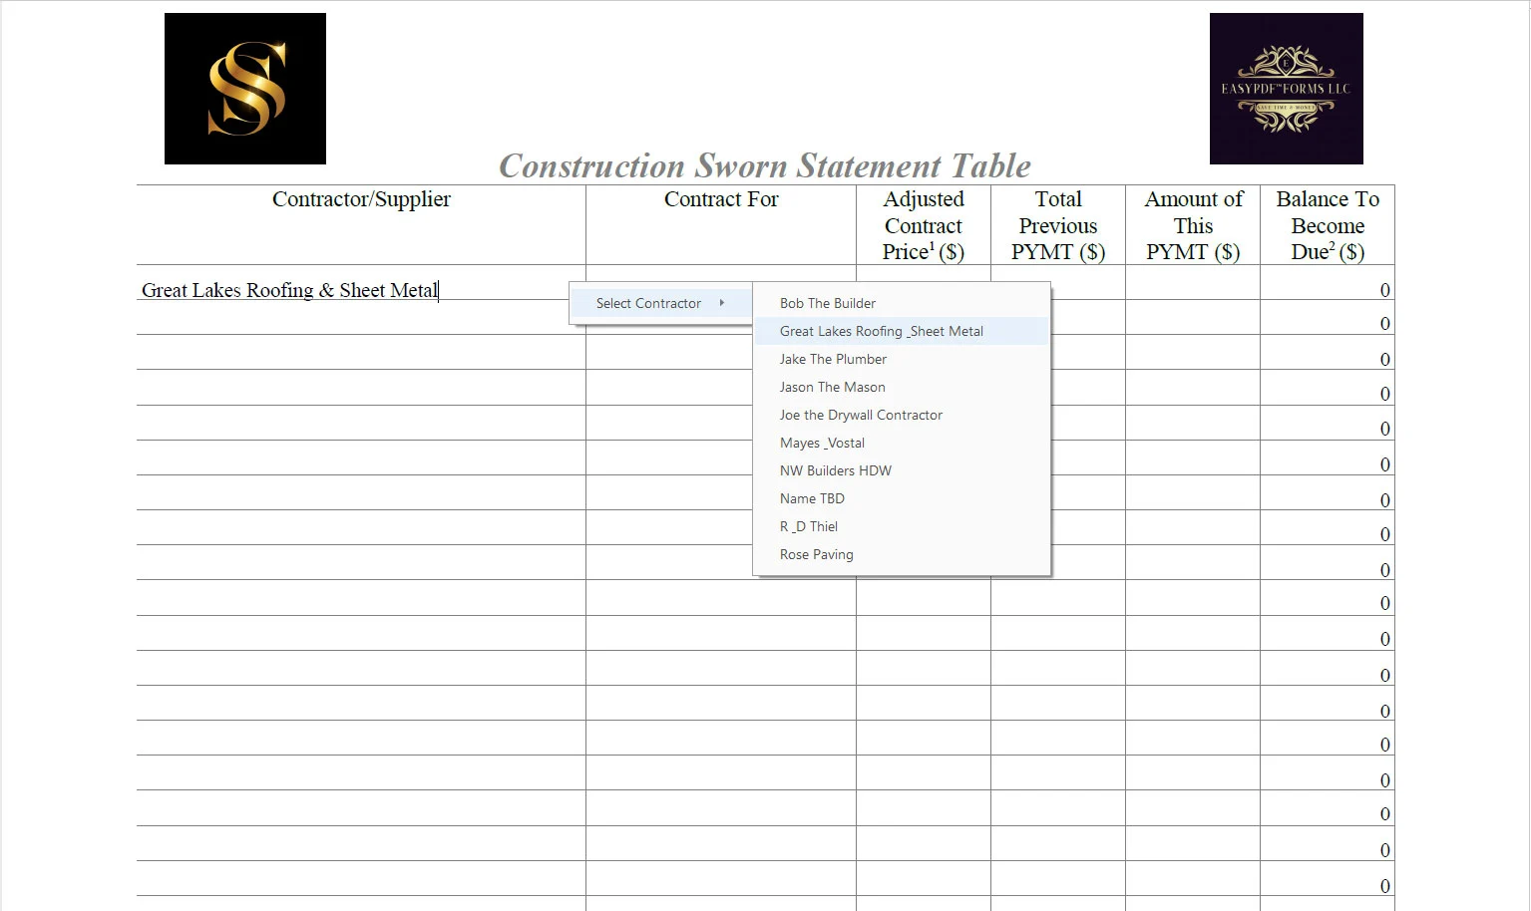Click the Construction Sworn Statement Table title
The width and height of the screenshot is (1531, 911).
click(764, 165)
